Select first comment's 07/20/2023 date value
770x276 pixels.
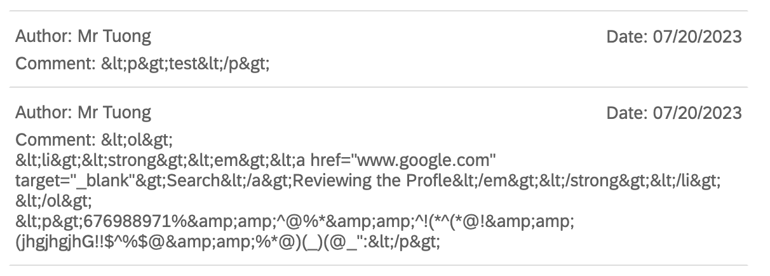pos(698,37)
